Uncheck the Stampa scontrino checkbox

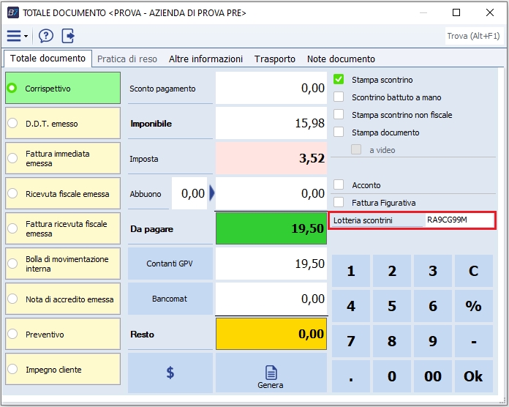point(339,80)
